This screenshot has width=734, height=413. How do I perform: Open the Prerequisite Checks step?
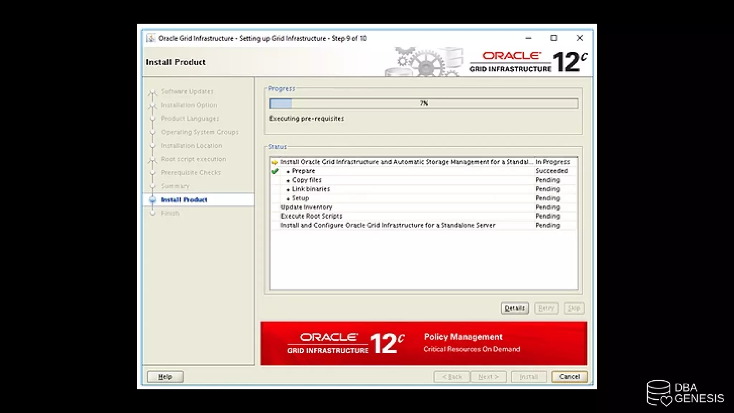[191, 173]
